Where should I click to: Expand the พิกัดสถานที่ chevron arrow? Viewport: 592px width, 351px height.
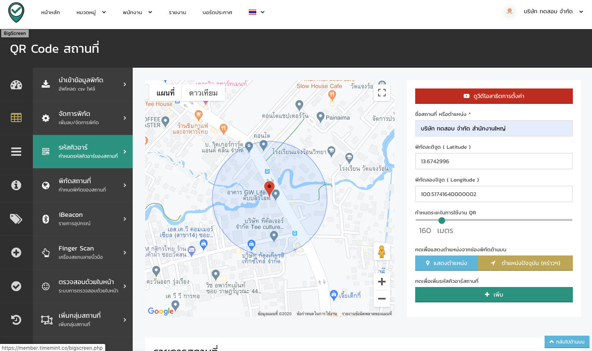(x=125, y=185)
